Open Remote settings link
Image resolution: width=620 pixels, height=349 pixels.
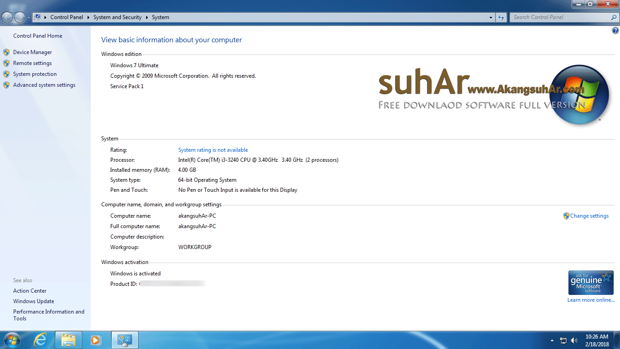click(32, 63)
